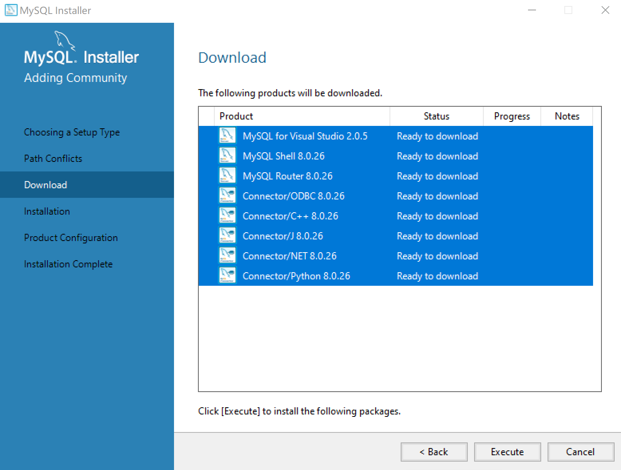Screen dimensions: 621x470
Task: Click Ready to download status for Connector/NET
Action: [437, 256]
